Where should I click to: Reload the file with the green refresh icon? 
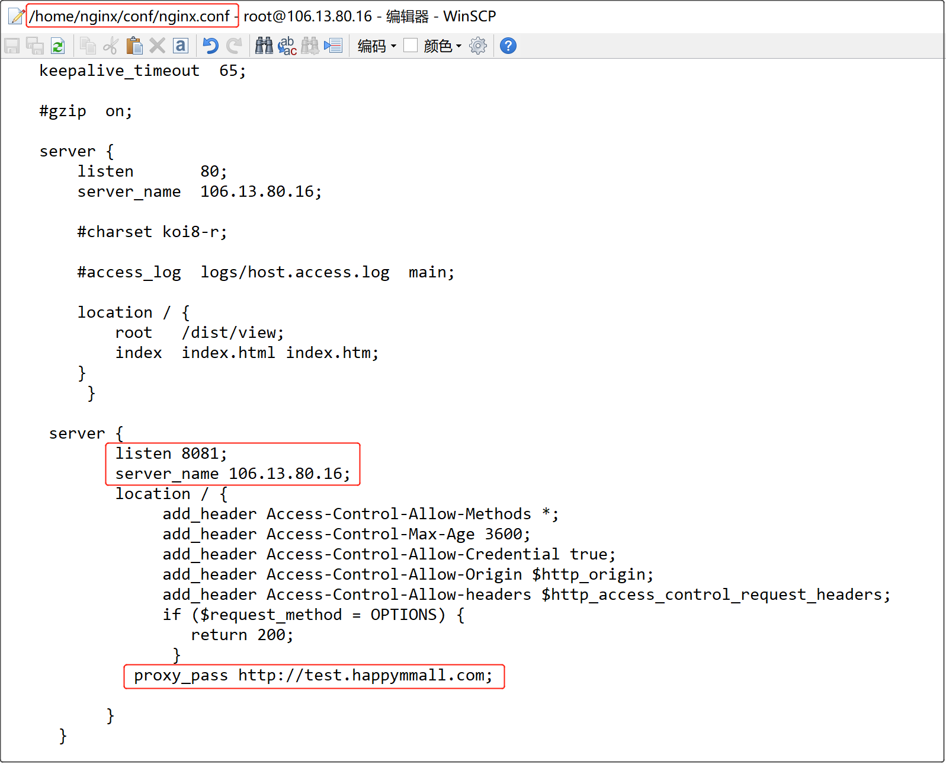58,46
